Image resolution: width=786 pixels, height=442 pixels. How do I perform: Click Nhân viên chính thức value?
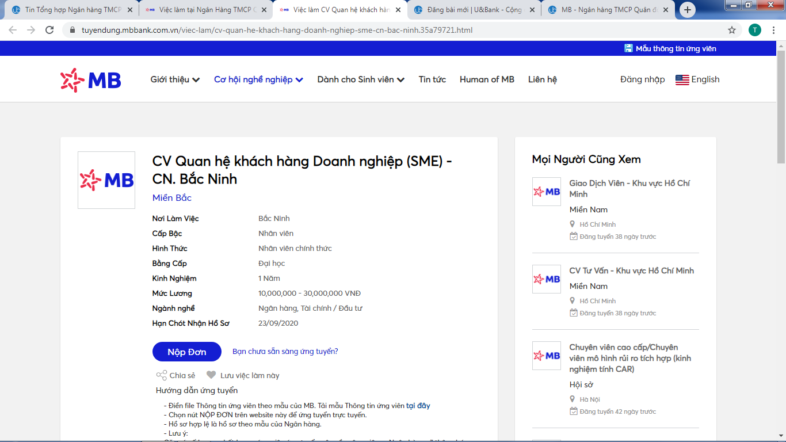[295, 248]
